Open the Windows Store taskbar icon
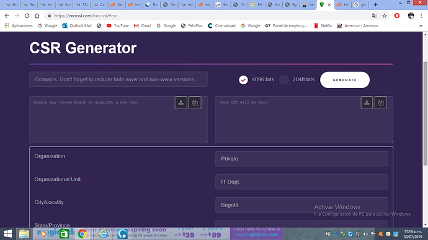 pos(64,234)
